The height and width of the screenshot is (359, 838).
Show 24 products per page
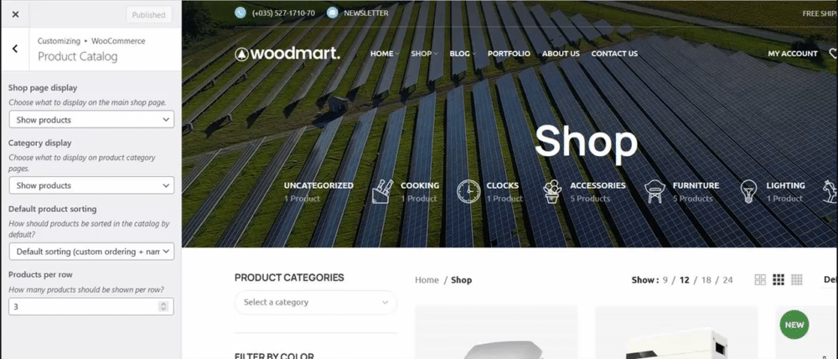pyautogui.click(x=727, y=280)
